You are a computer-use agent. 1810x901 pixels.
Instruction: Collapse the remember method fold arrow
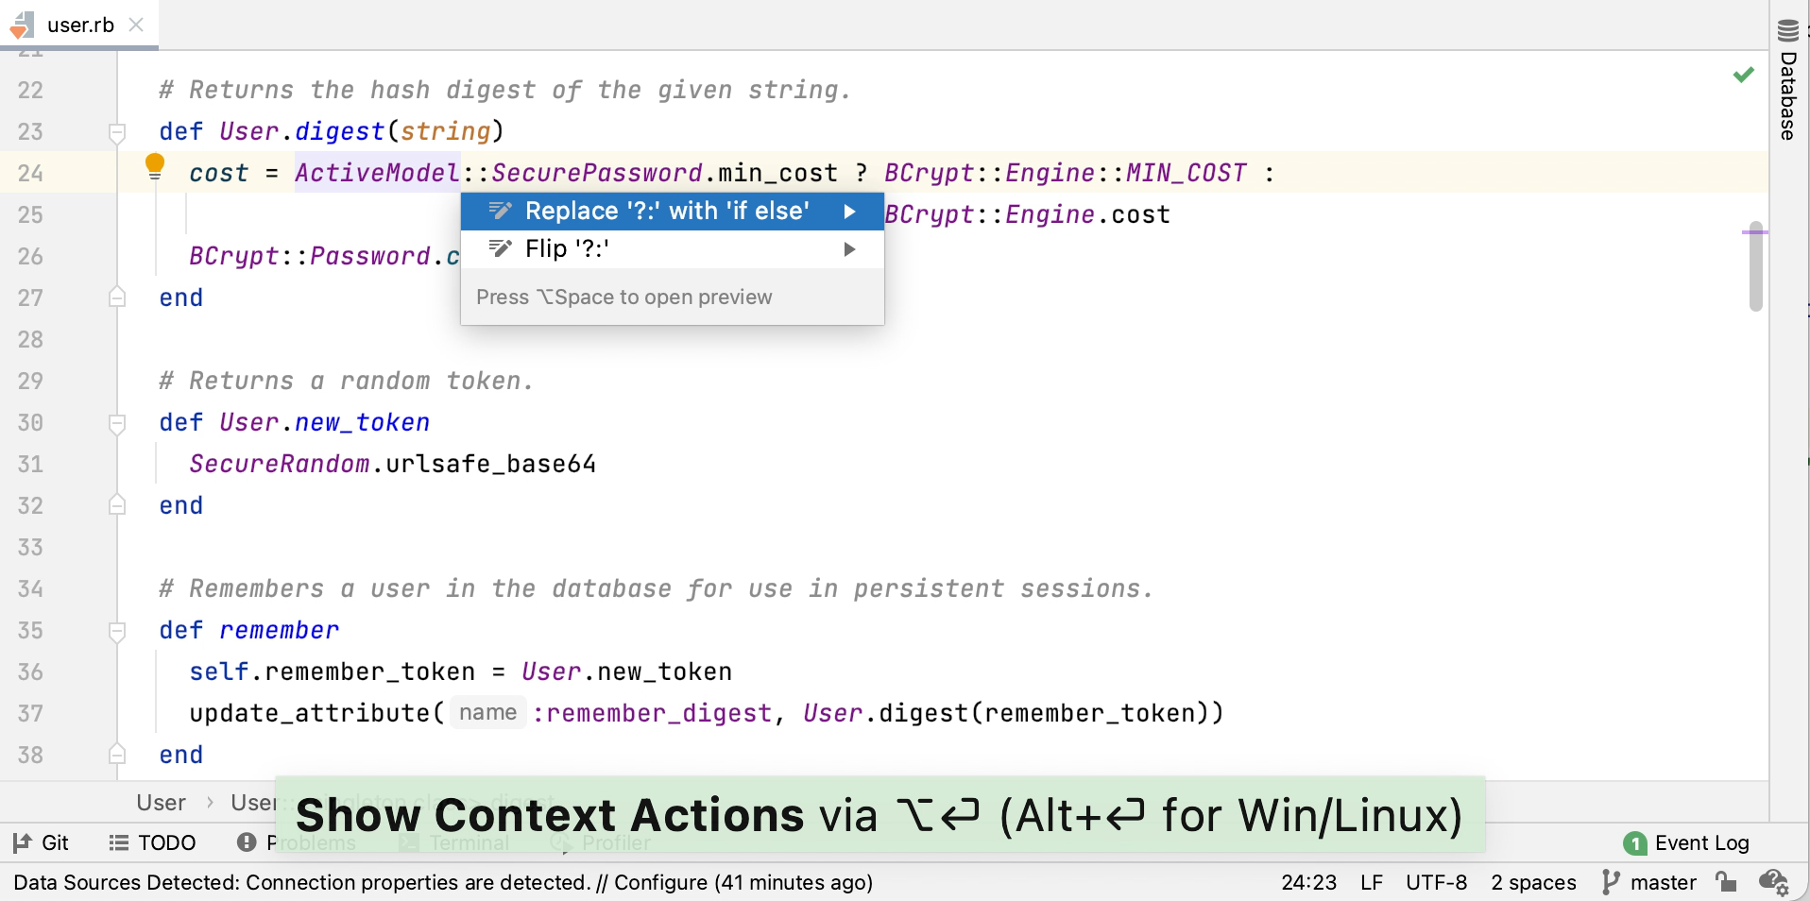tap(117, 631)
